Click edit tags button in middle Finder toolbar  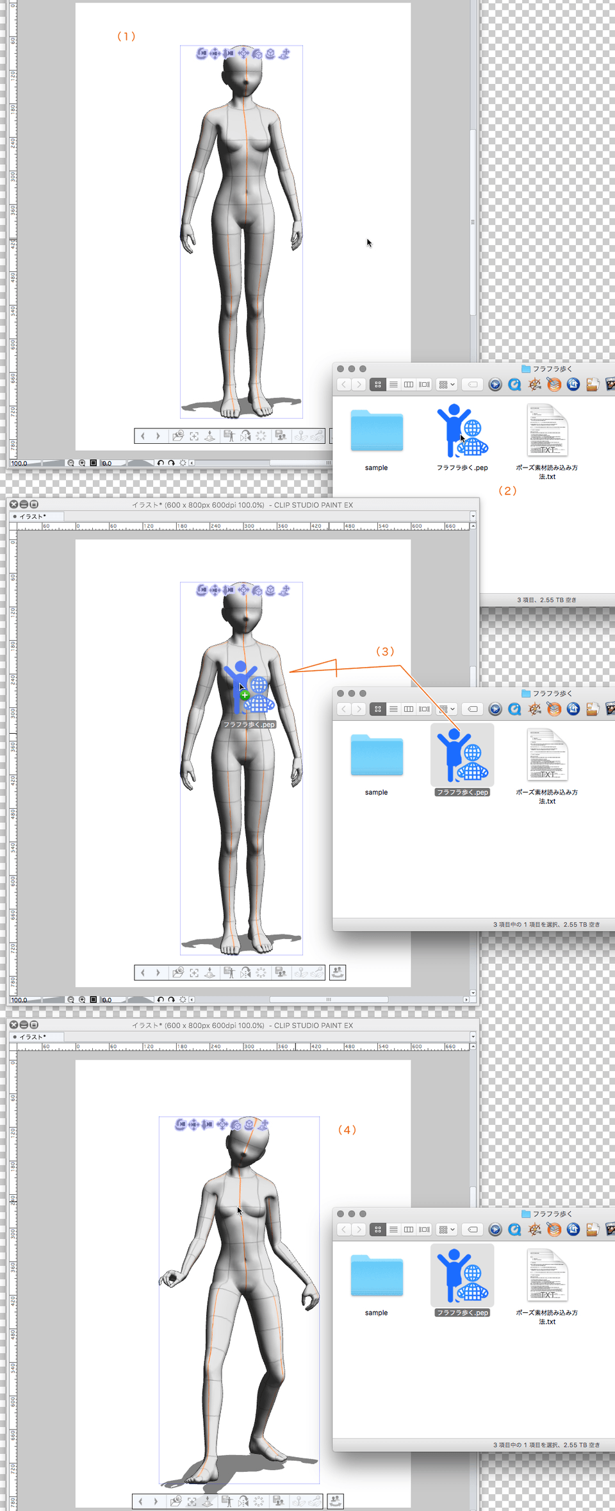(x=472, y=709)
